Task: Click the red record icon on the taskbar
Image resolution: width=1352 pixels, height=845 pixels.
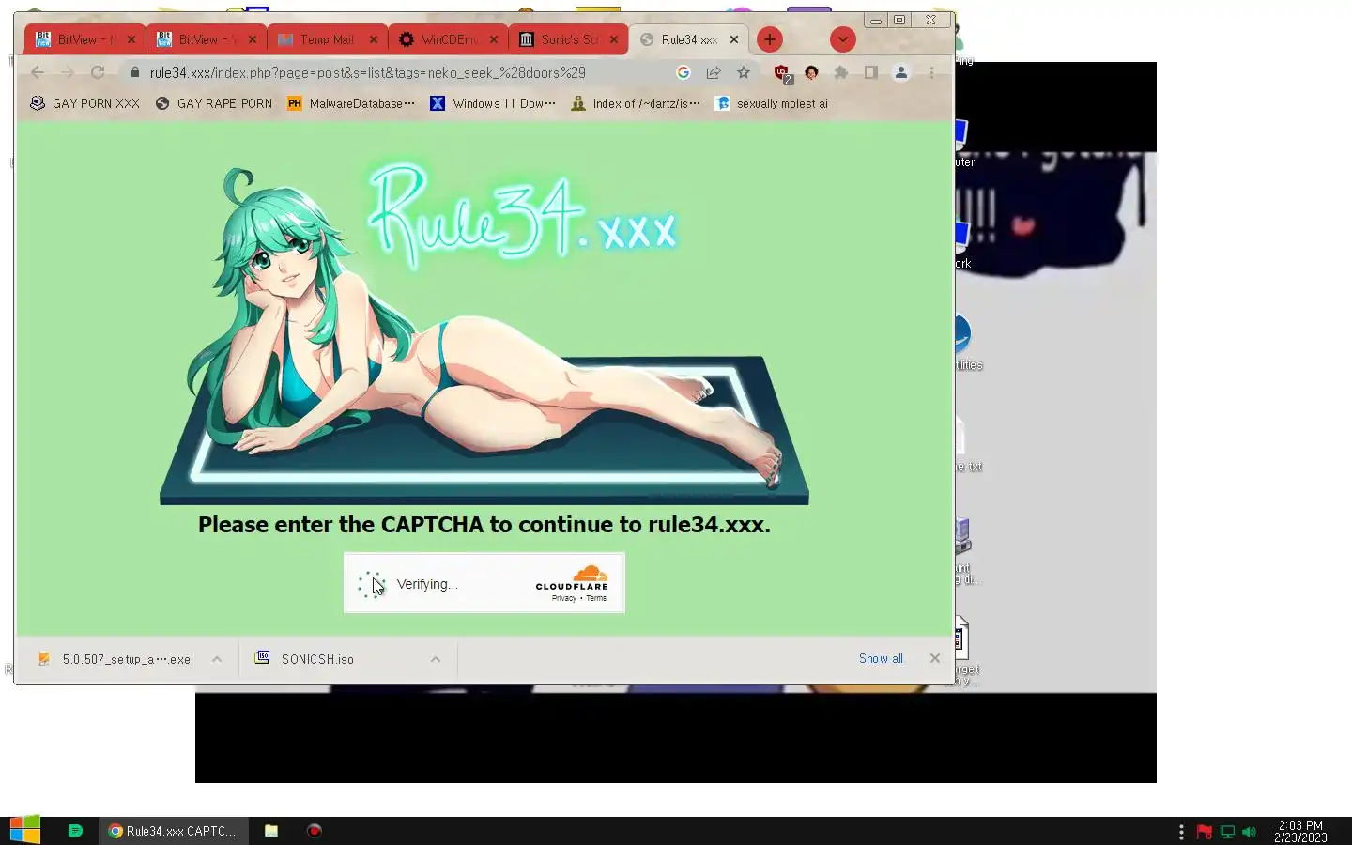Action: (x=315, y=830)
